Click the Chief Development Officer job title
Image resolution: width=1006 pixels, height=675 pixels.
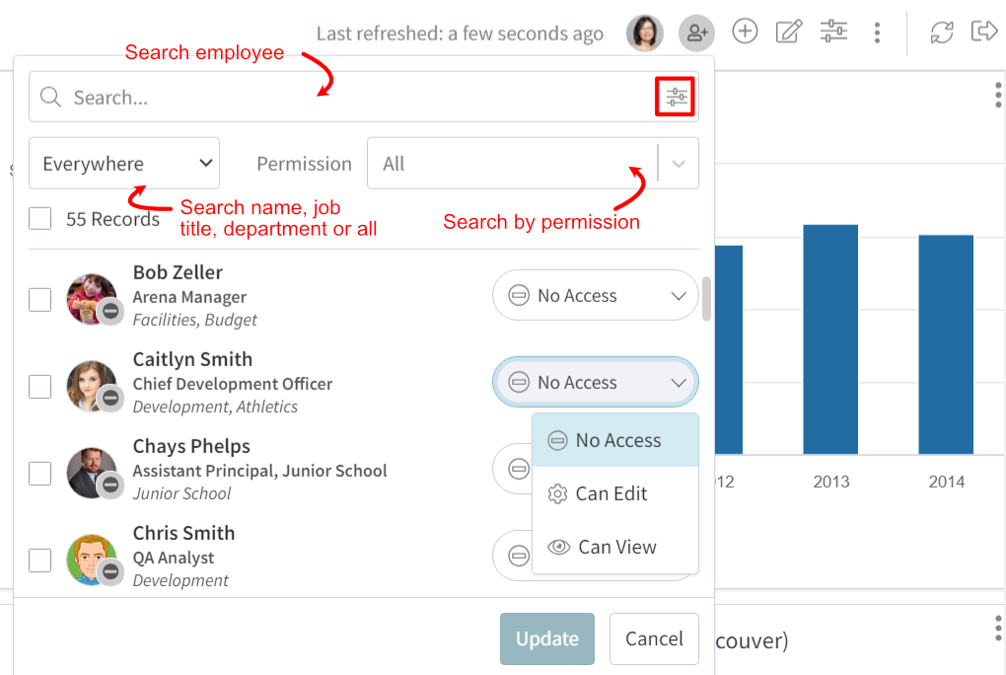coord(232,384)
